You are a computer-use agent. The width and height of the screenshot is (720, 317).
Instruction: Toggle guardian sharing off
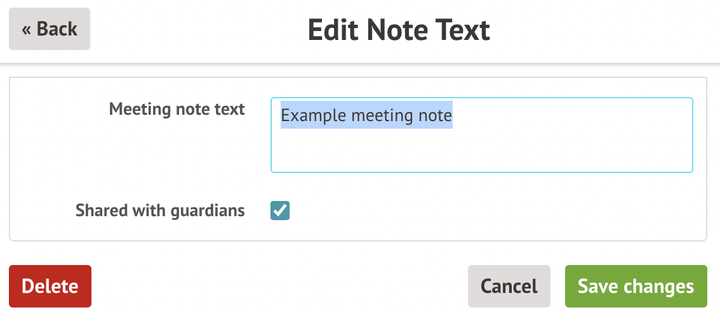pos(280,210)
